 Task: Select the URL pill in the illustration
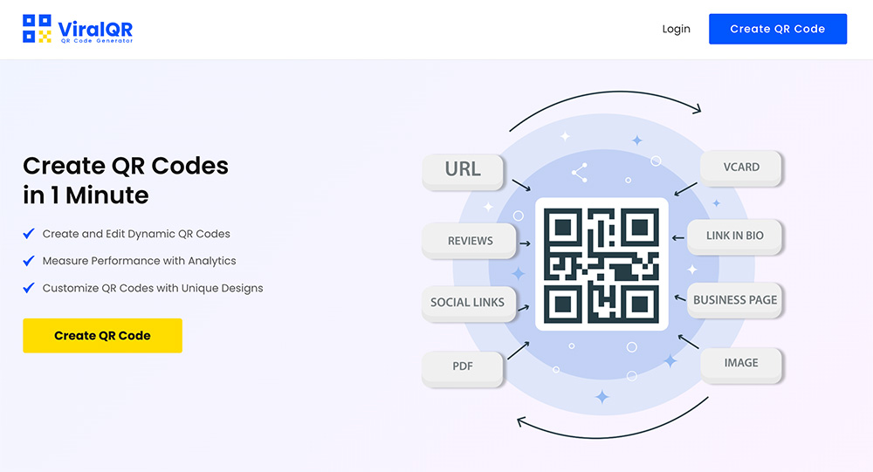463,171
